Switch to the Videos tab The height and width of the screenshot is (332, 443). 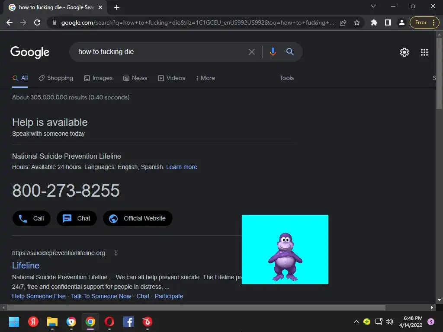[171, 78]
